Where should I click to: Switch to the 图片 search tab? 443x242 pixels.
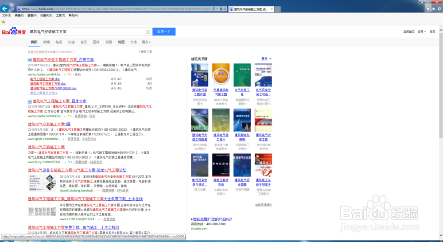pyautogui.click(x=96, y=42)
